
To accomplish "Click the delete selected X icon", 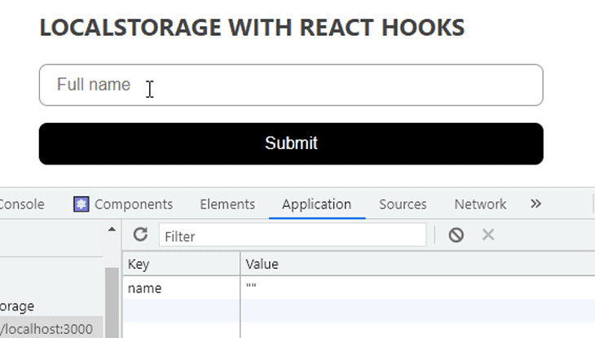I will coord(488,235).
